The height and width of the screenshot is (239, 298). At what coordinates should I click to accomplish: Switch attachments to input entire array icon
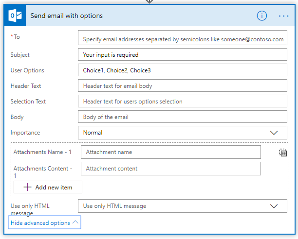point(283,153)
